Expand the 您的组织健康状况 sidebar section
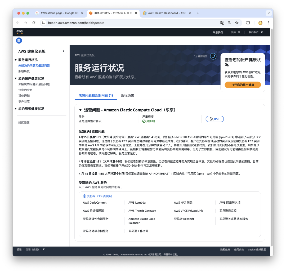 click(x=16, y=109)
